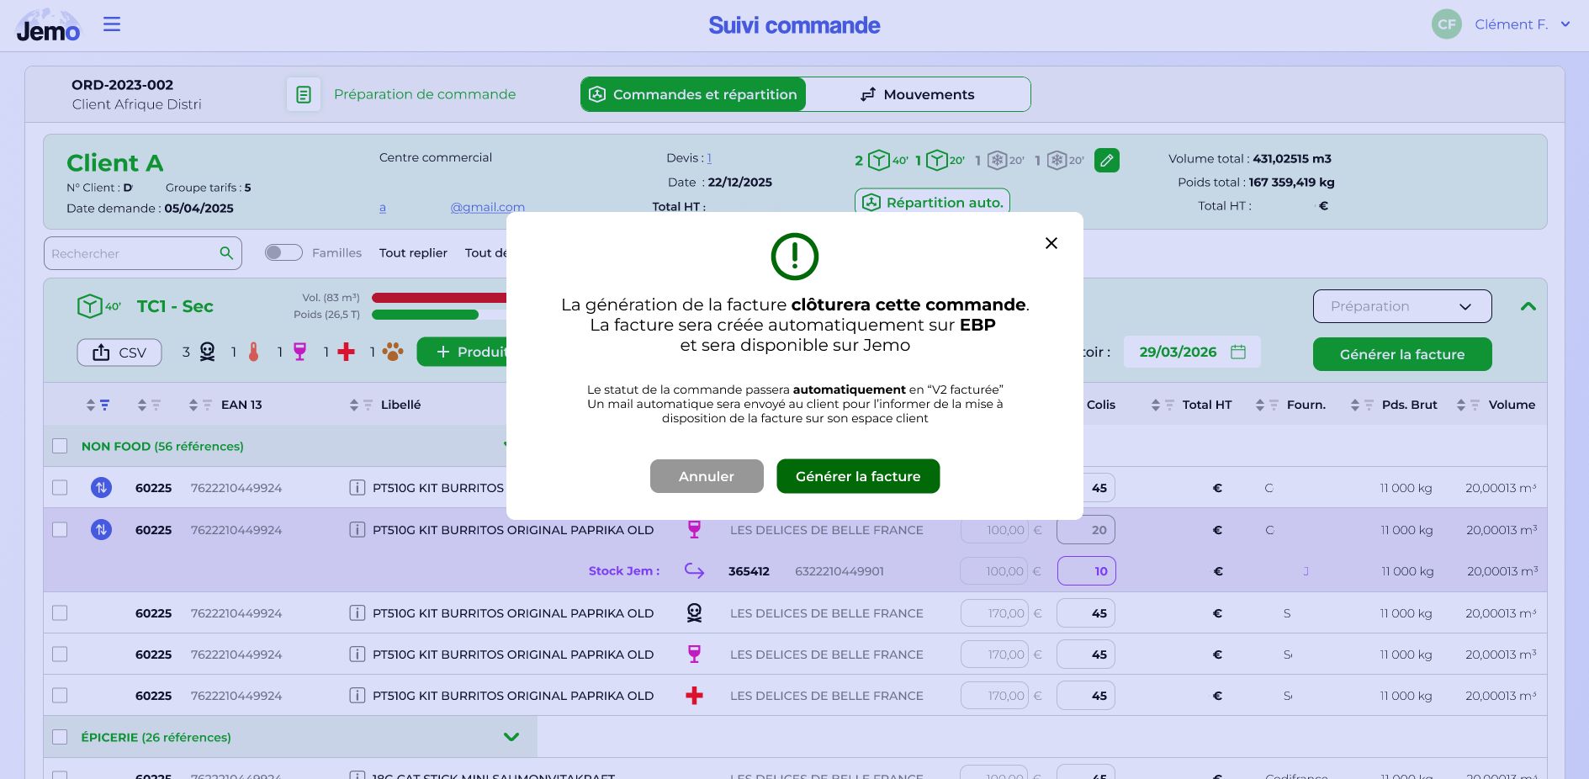Click the ÉPICERIE (26 références) label

(x=156, y=737)
